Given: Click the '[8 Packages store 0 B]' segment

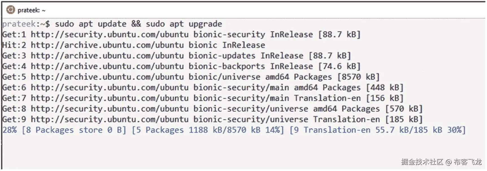Looking at the screenshot, I should (74, 130).
